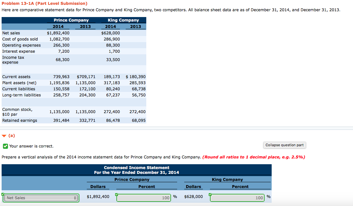
Task: Open the Net Sales dropdown
Action: tap(41, 198)
